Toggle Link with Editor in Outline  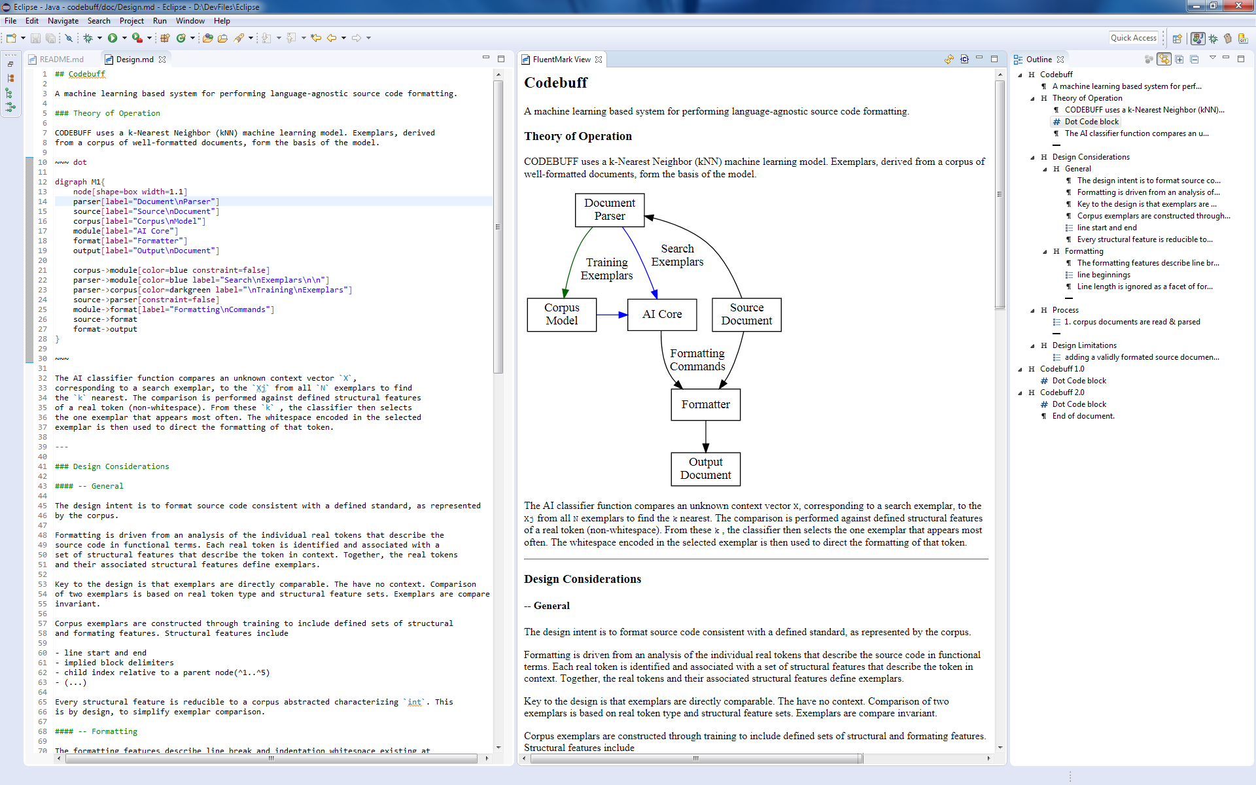click(x=1164, y=60)
